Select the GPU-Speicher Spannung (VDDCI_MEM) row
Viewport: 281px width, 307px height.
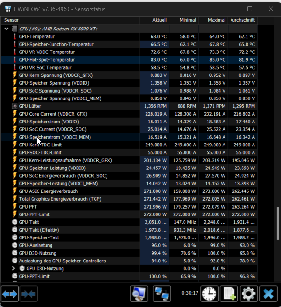pos(129,98)
